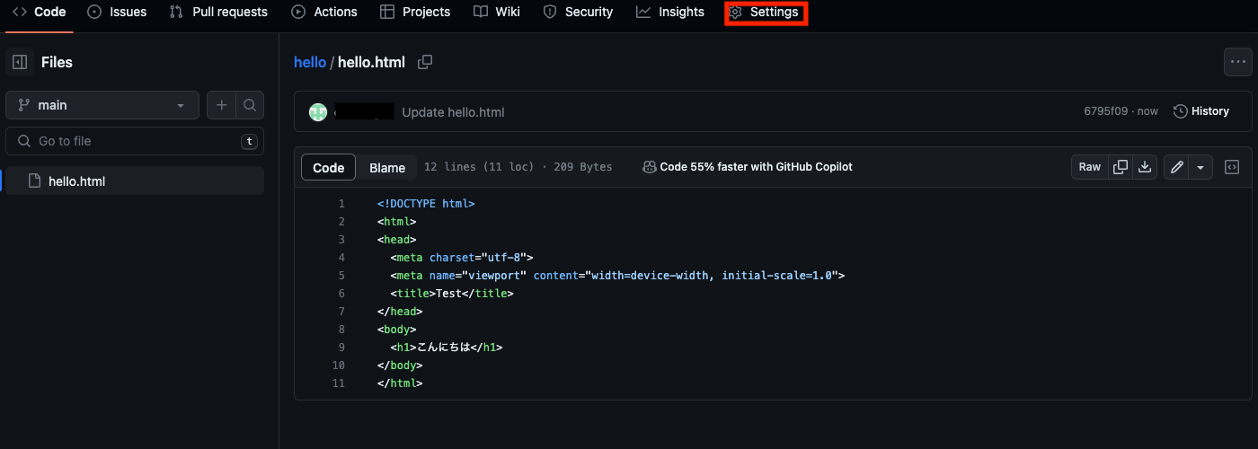
Task: Open the Update hello.html commit message
Action: [x=453, y=112]
